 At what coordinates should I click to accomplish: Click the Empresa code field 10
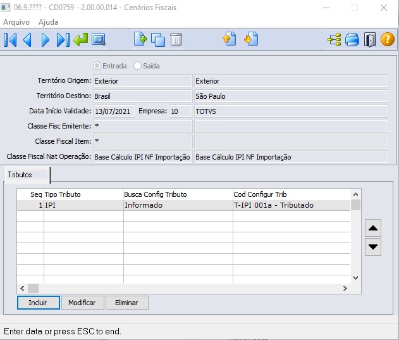[x=180, y=111]
